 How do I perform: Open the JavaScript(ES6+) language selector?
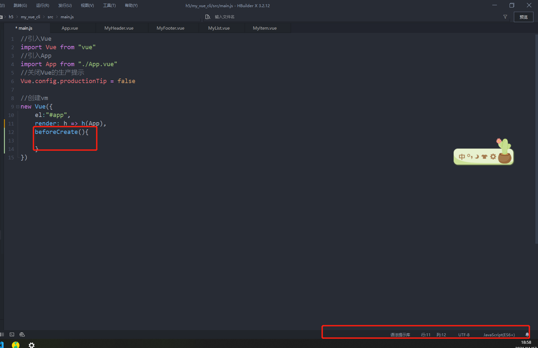pos(499,335)
